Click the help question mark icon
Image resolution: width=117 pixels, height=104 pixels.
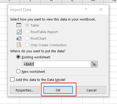(86, 9)
